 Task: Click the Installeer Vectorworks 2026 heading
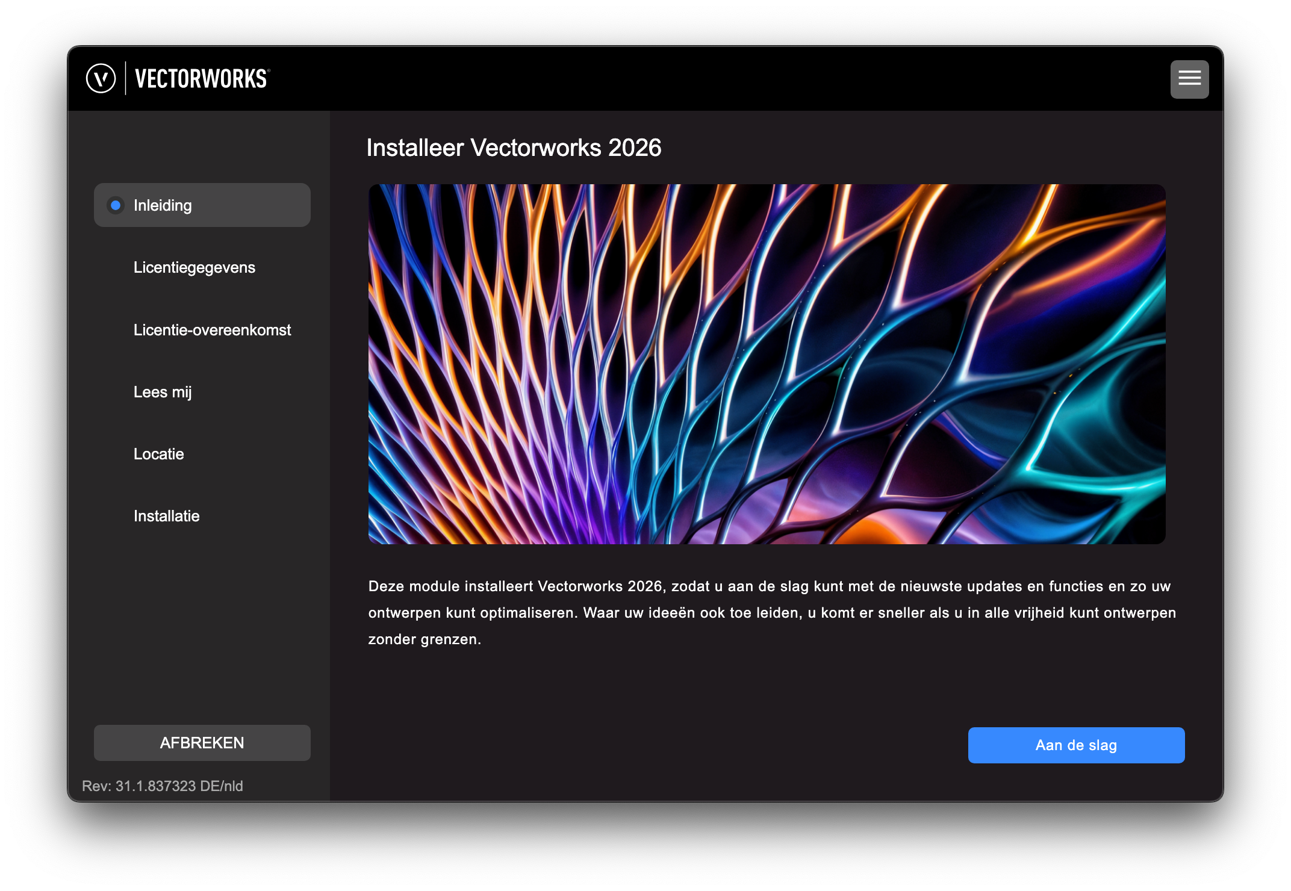[514, 148]
